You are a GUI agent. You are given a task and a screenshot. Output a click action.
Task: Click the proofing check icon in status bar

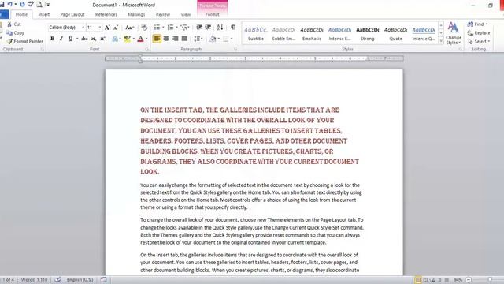click(x=57, y=280)
